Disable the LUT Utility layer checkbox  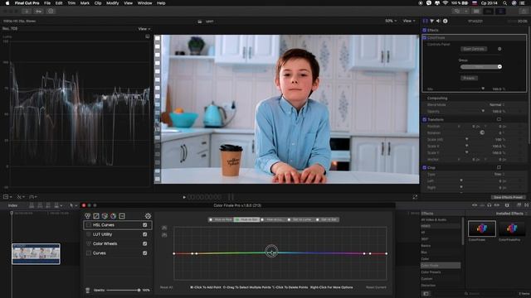145,234
